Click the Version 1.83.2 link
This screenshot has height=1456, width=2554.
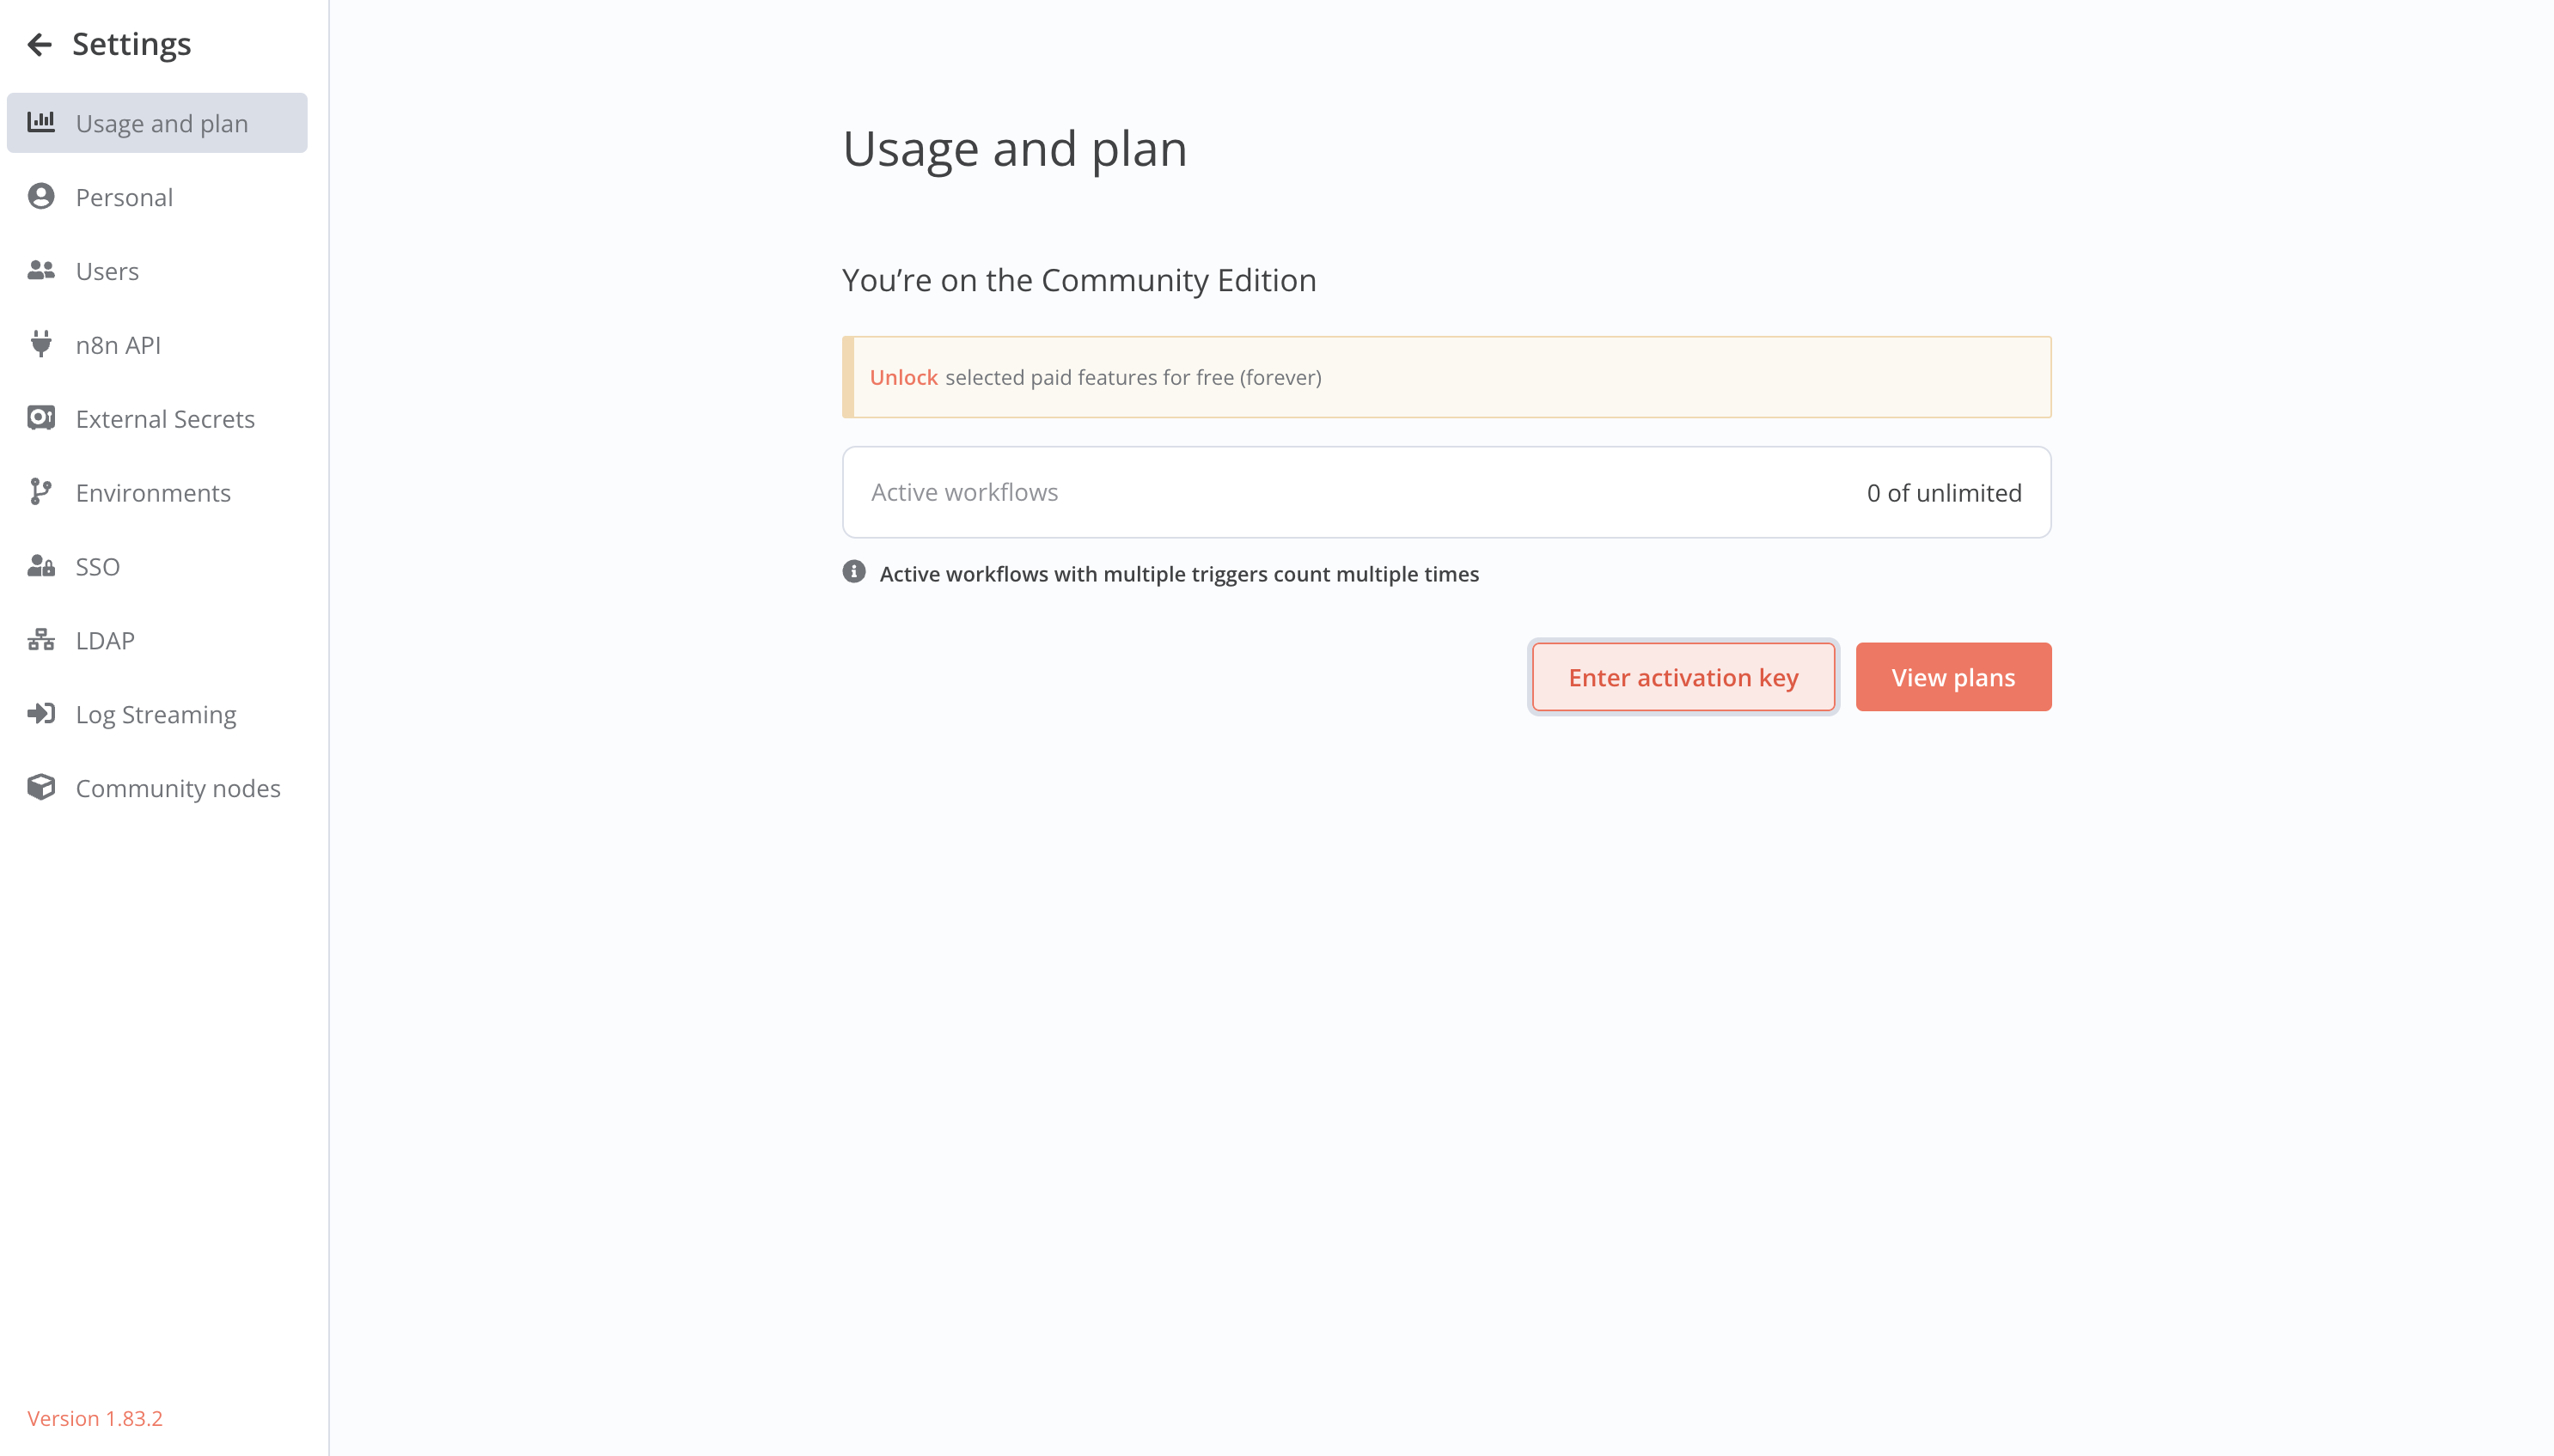click(94, 1418)
